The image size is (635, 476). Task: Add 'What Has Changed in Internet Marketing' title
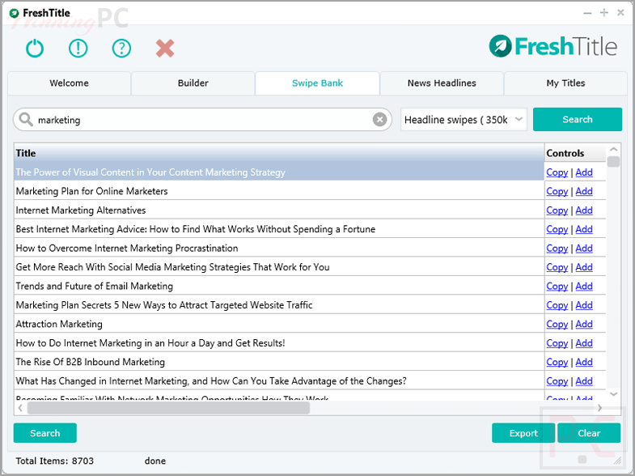pyautogui.click(x=584, y=381)
